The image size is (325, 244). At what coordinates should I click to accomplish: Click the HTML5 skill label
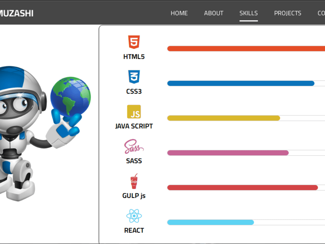134,56
